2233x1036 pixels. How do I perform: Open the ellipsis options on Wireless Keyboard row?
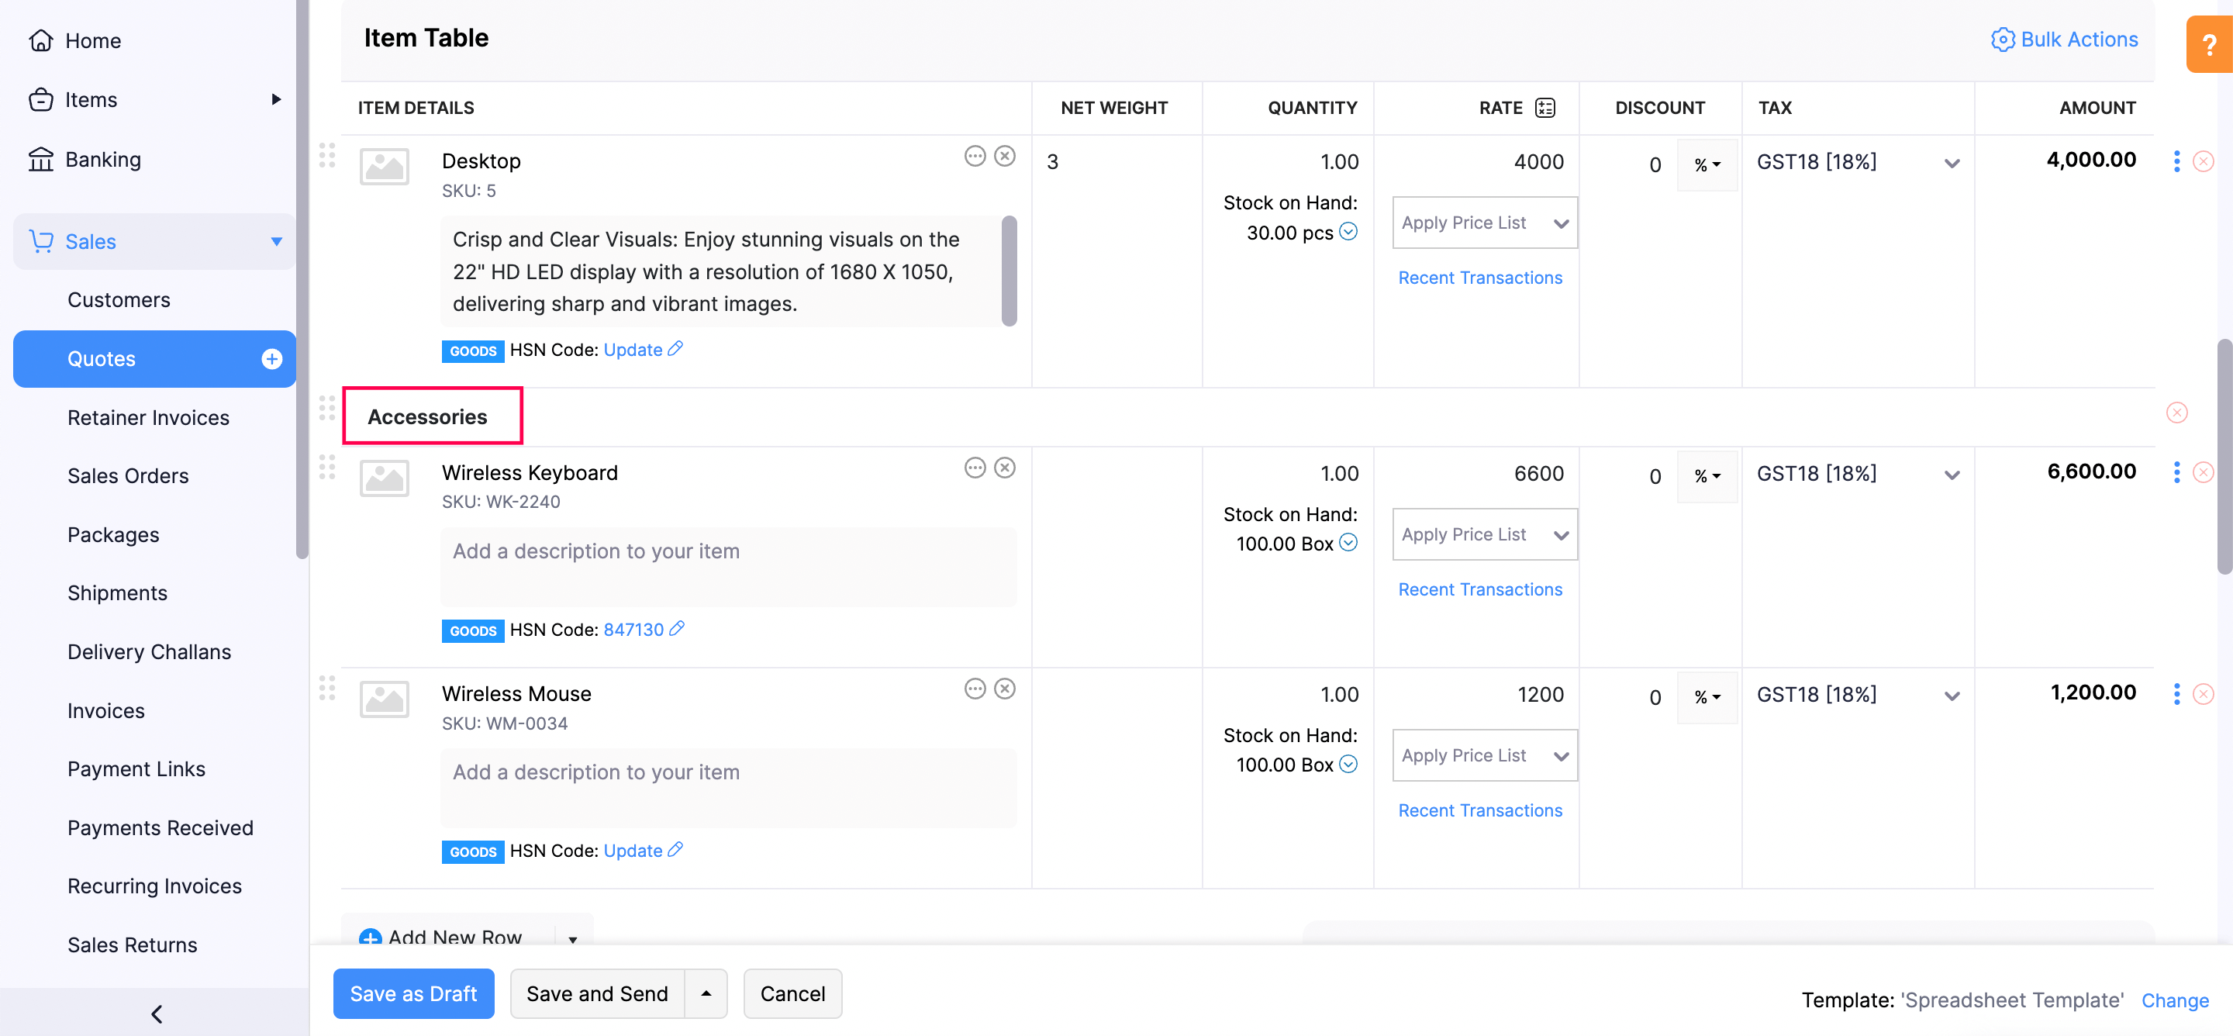pos(975,468)
